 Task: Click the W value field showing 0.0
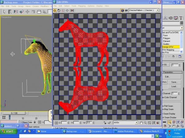coord(89,123)
